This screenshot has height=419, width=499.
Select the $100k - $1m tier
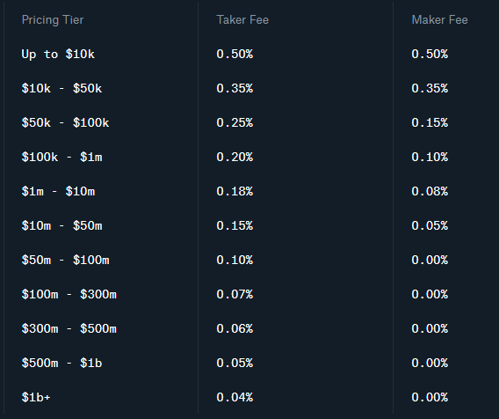(x=61, y=157)
